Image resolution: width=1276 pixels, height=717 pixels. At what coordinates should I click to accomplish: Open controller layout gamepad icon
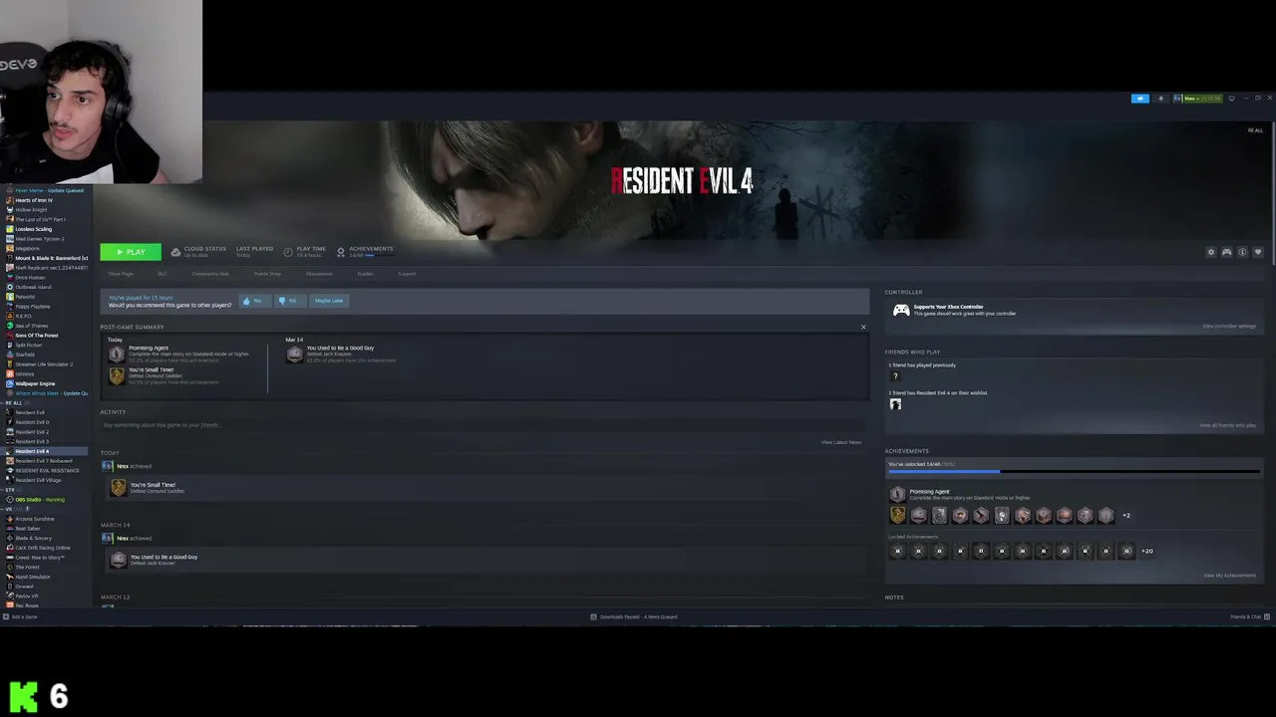tap(1227, 252)
